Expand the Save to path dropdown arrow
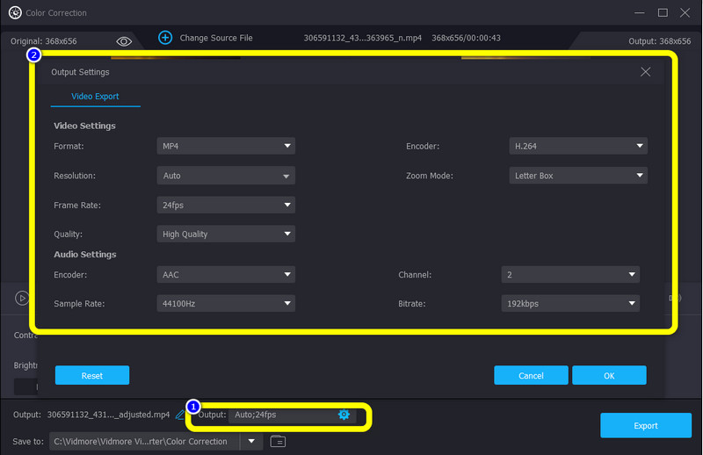 (252, 441)
